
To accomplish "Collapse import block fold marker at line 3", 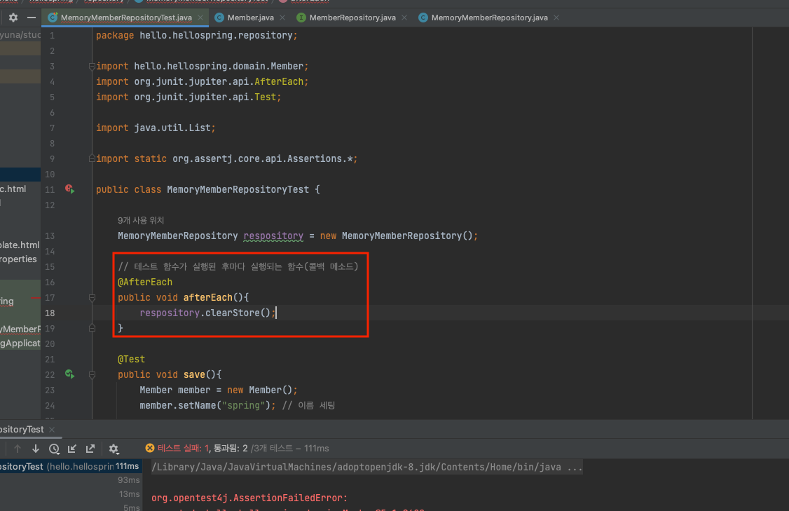I will pyautogui.click(x=92, y=67).
